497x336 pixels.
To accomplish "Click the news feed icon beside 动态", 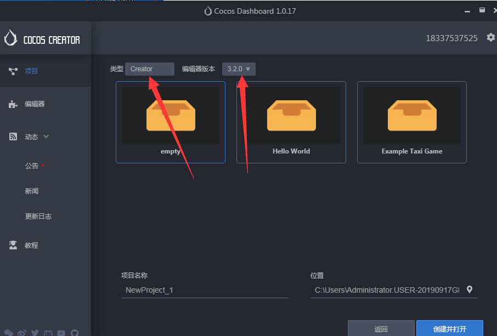I will tap(13, 137).
